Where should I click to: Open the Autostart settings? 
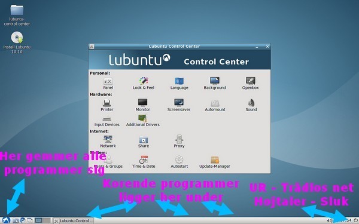coord(179,162)
